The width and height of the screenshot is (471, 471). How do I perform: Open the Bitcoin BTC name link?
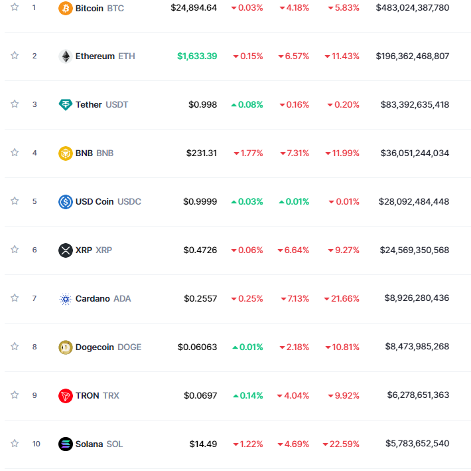coord(100,8)
